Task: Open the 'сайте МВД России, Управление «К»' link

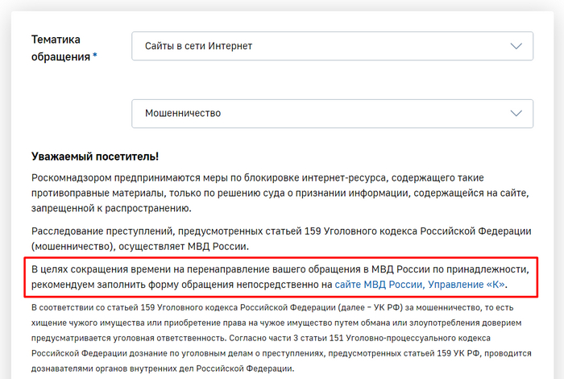Action: (420, 285)
